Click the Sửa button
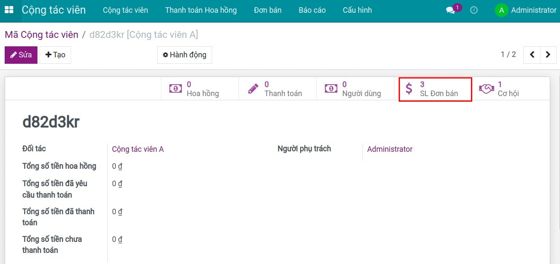 pyautogui.click(x=21, y=55)
